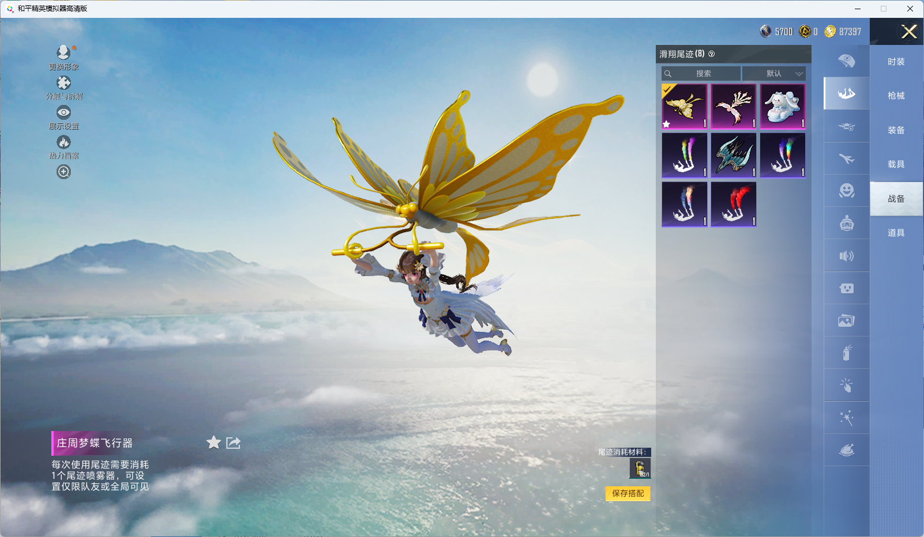Expand the 默认 sort dropdown
This screenshot has height=537, width=924.
tap(773, 74)
